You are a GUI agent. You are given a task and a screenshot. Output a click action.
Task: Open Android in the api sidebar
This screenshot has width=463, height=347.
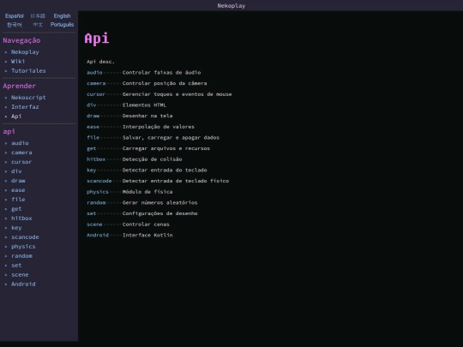click(23, 284)
